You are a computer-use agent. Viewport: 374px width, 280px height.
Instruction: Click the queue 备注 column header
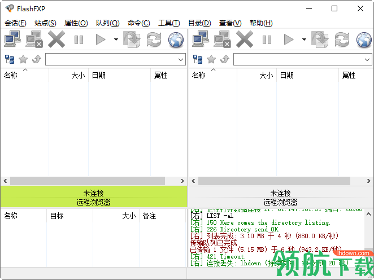(x=163, y=216)
